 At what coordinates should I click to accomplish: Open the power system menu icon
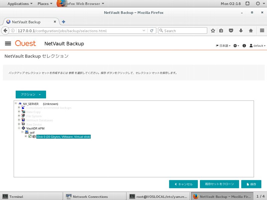[258, 3]
